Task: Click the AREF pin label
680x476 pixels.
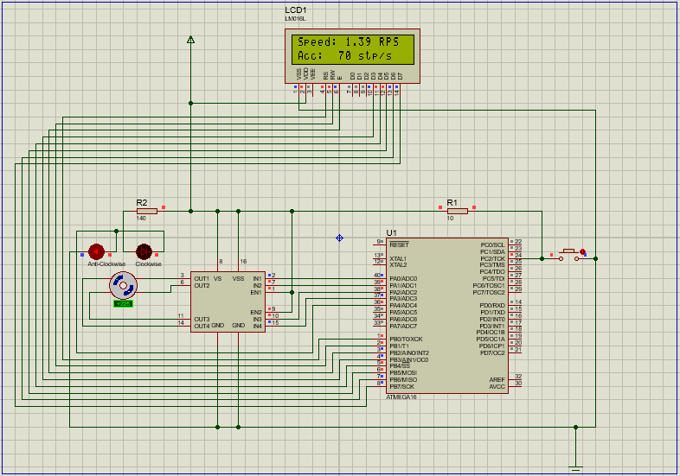Action: [x=497, y=380]
